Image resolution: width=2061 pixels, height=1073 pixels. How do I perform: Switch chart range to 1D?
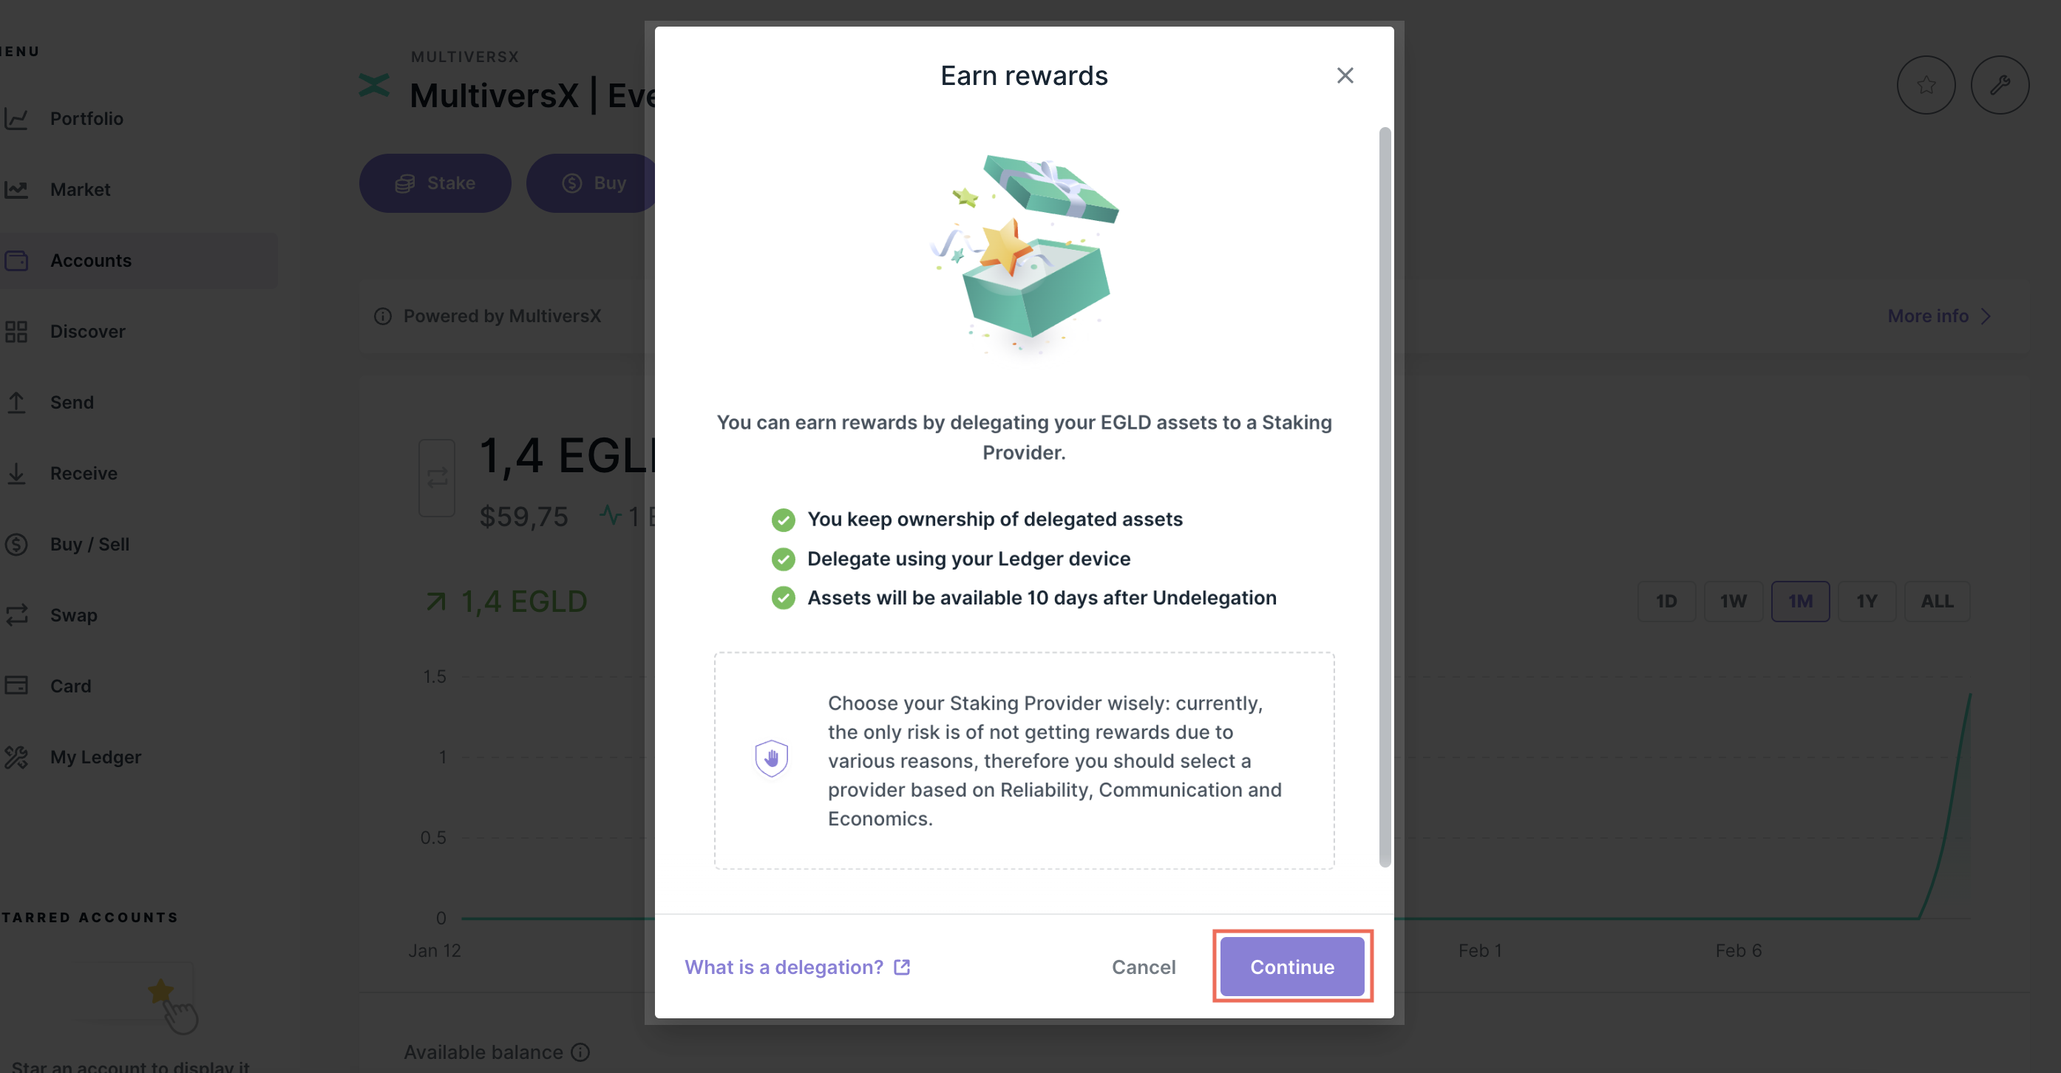tap(1668, 601)
